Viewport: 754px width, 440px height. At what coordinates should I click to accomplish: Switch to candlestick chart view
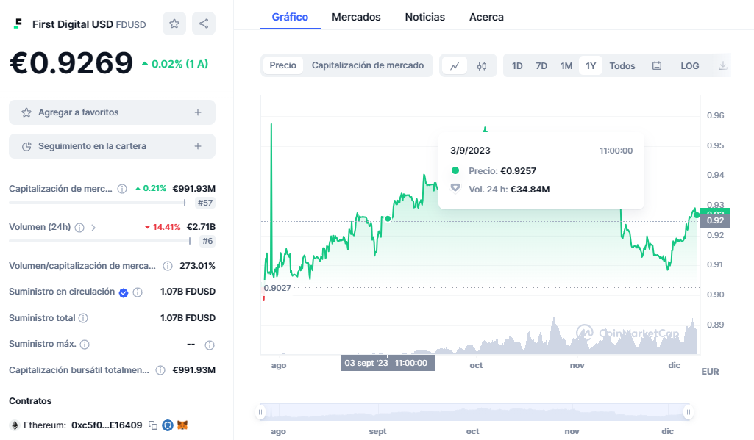point(482,66)
